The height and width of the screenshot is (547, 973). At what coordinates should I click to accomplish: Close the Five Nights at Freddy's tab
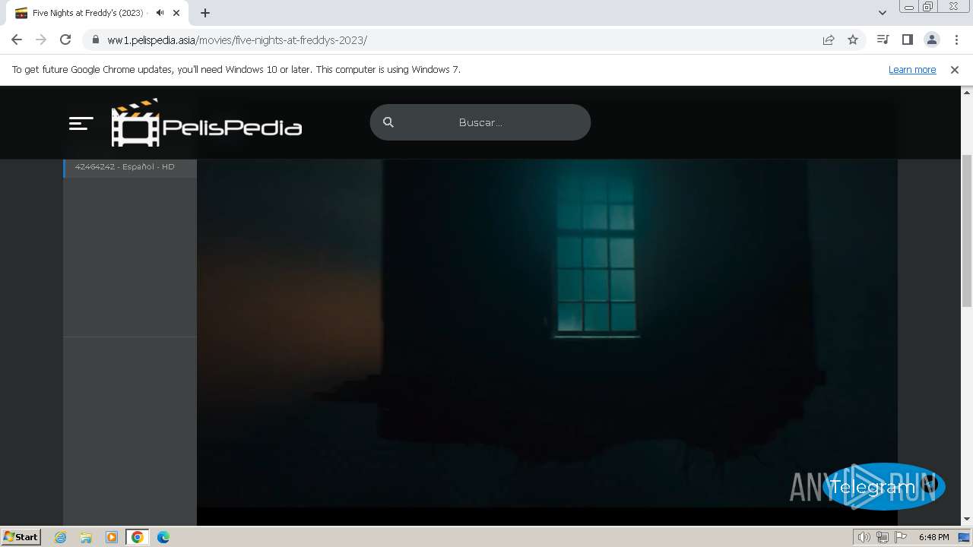(176, 13)
